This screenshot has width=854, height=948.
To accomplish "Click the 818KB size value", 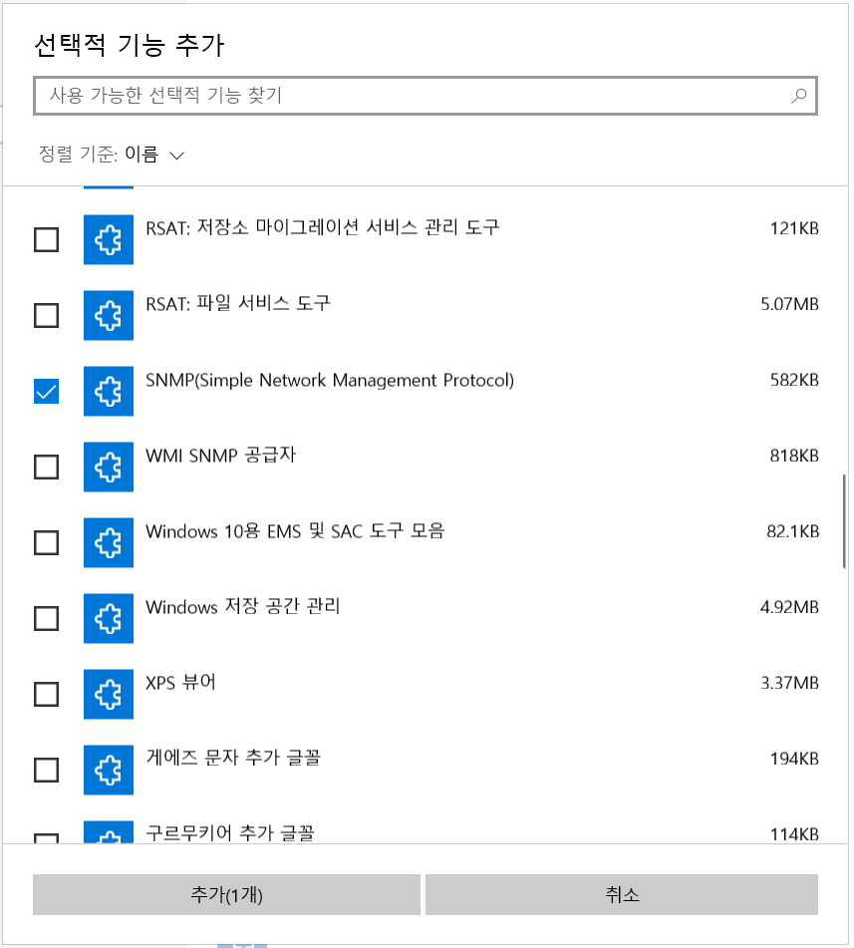I will [x=794, y=456].
